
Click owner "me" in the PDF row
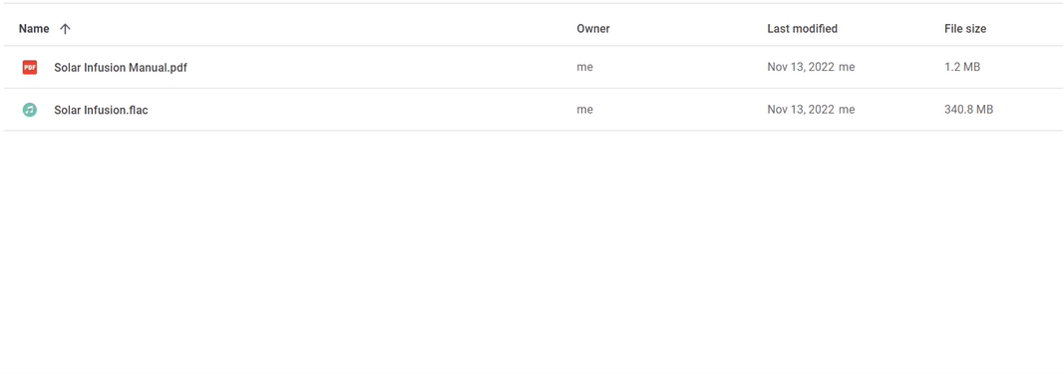pyautogui.click(x=584, y=67)
